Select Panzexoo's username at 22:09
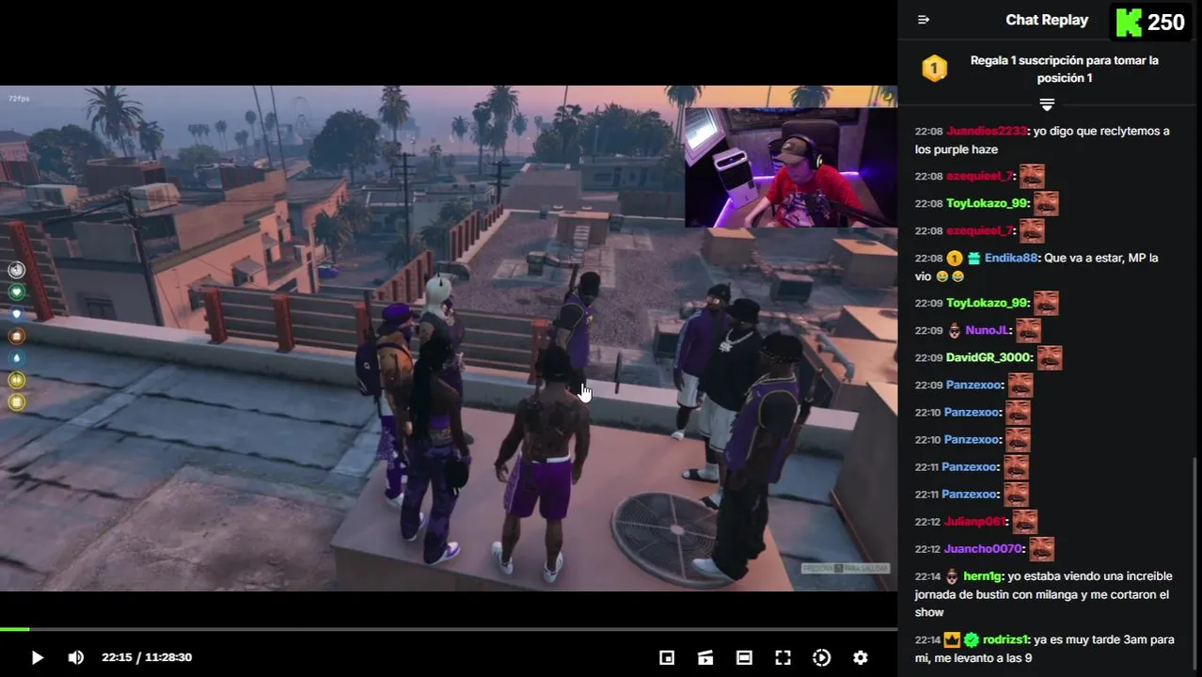Screen dimensions: 1202x677 [x=974, y=385]
